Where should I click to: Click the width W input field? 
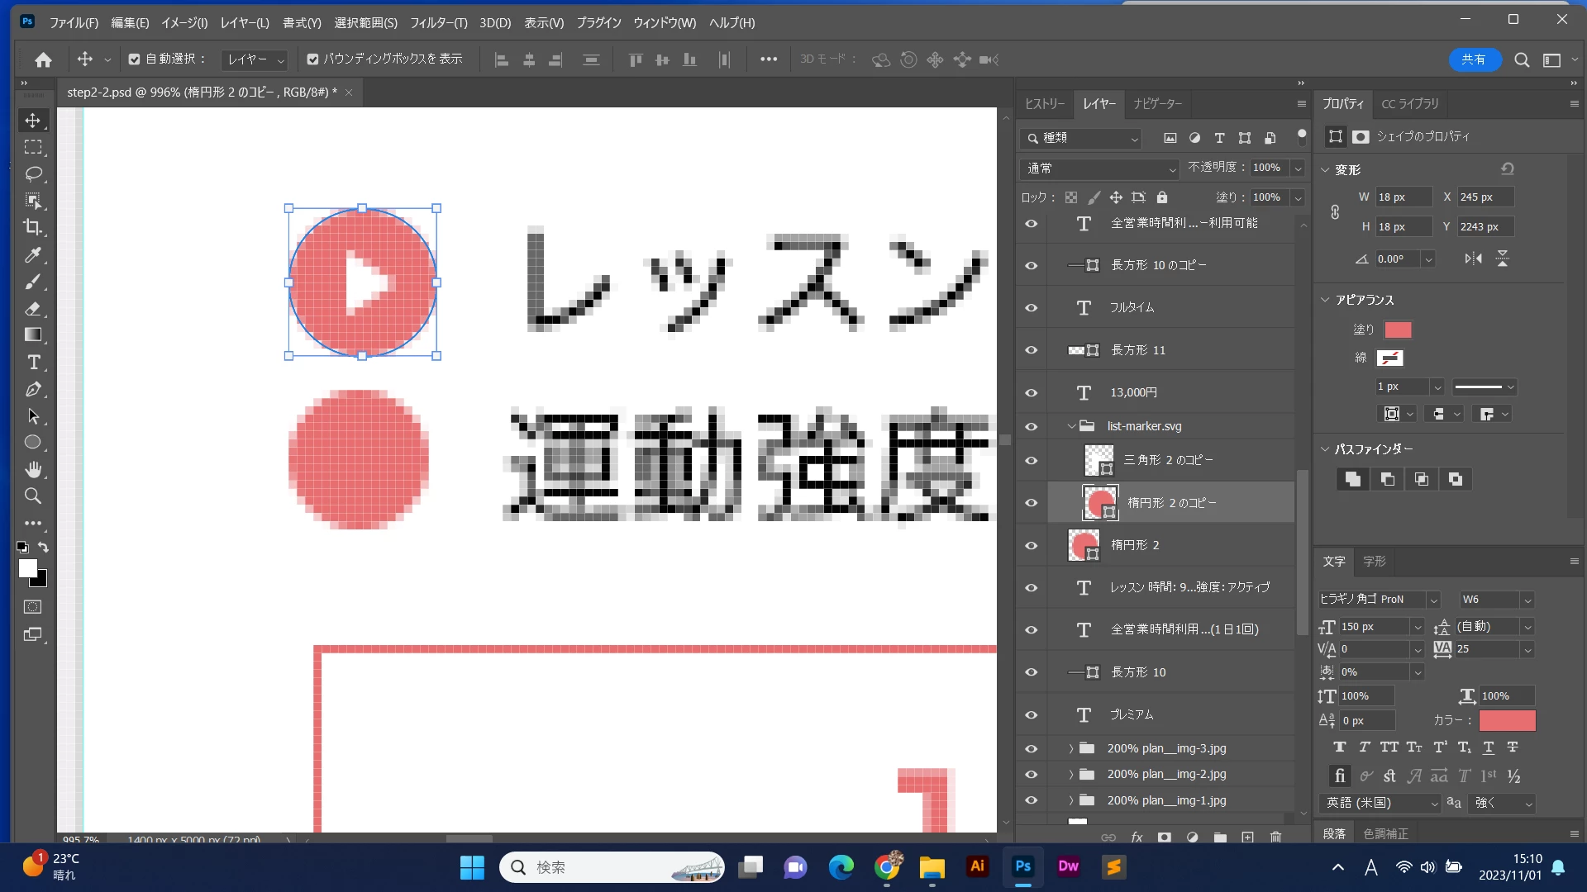pyautogui.click(x=1403, y=197)
